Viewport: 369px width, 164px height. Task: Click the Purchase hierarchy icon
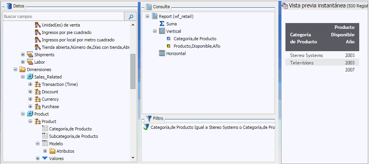pyautogui.click(x=37, y=107)
